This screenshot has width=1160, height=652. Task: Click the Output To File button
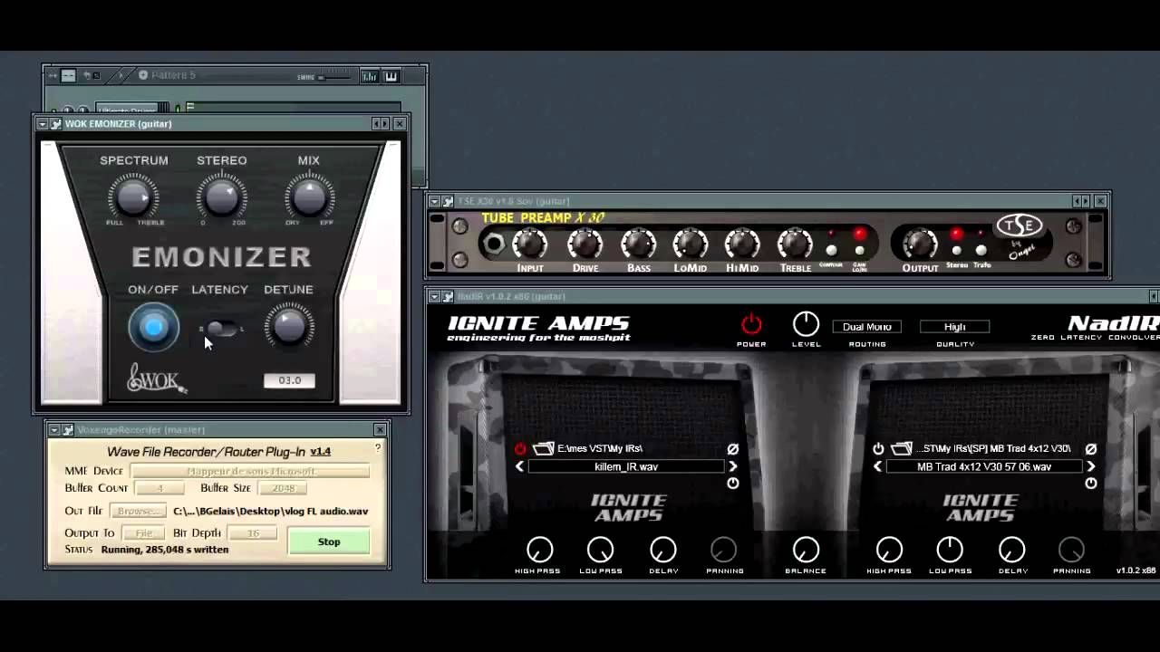144,533
